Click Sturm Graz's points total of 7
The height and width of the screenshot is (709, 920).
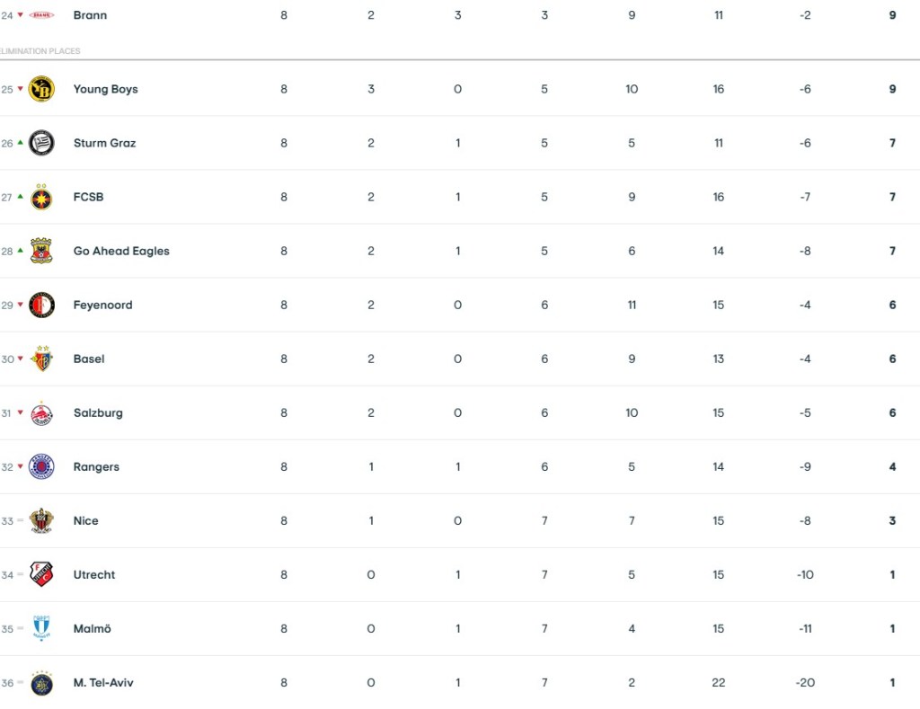pyautogui.click(x=892, y=143)
